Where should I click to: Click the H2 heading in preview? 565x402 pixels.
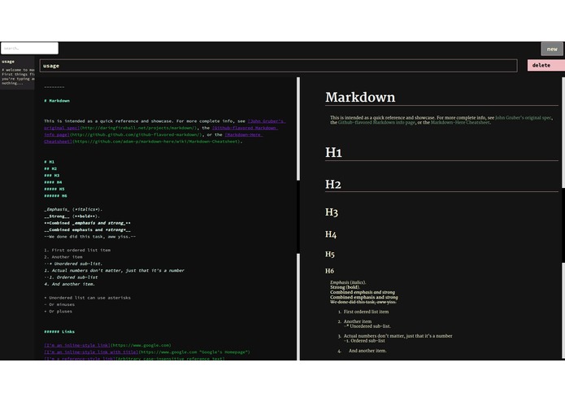click(x=333, y=184)
